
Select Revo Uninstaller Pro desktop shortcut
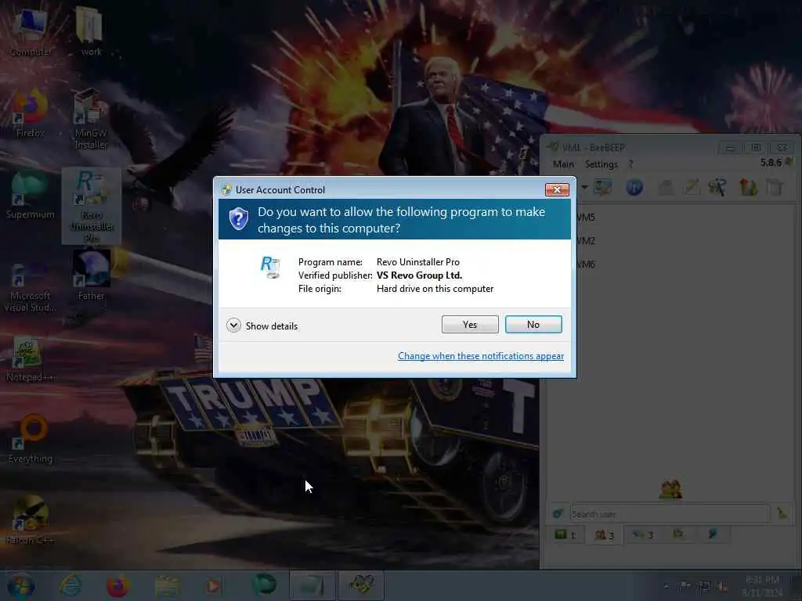click(x=91, y=207)
